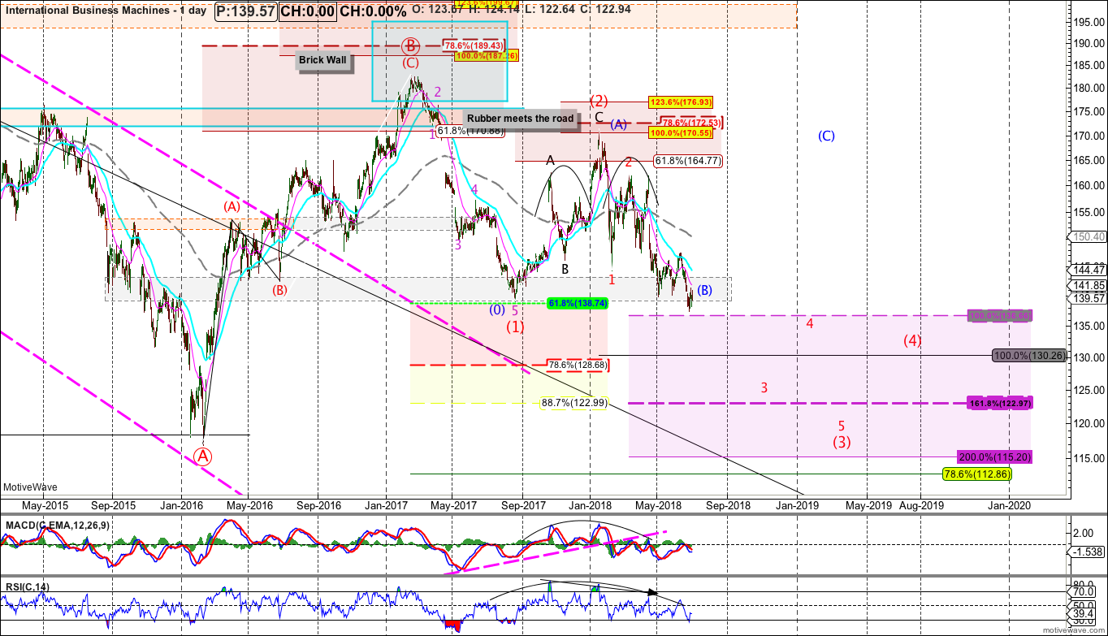The image size is (1108, 636).
Task: Click the 150.40 price axis marker
Action: coord(1088,236)
